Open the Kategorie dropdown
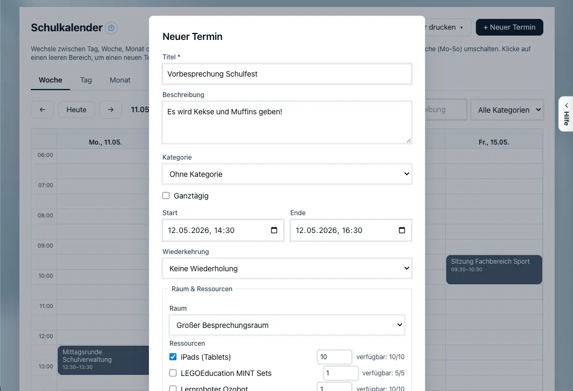The image size is (573, 391). pyautogui.click(x=287, y=174)
